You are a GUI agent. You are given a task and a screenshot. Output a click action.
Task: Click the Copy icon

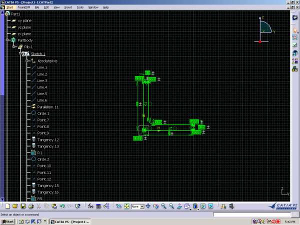(x=46, y=206)
